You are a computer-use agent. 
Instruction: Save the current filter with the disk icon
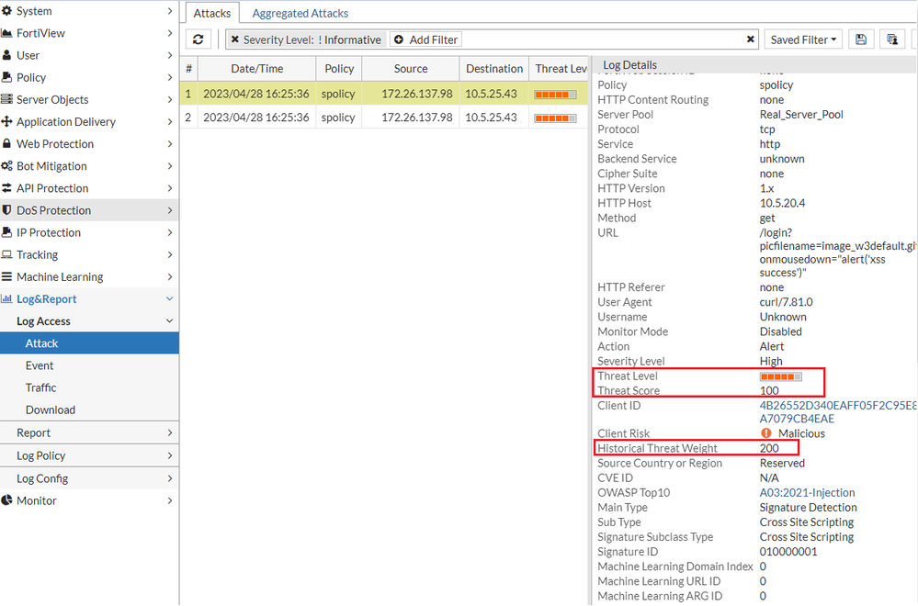pos(861,39)
